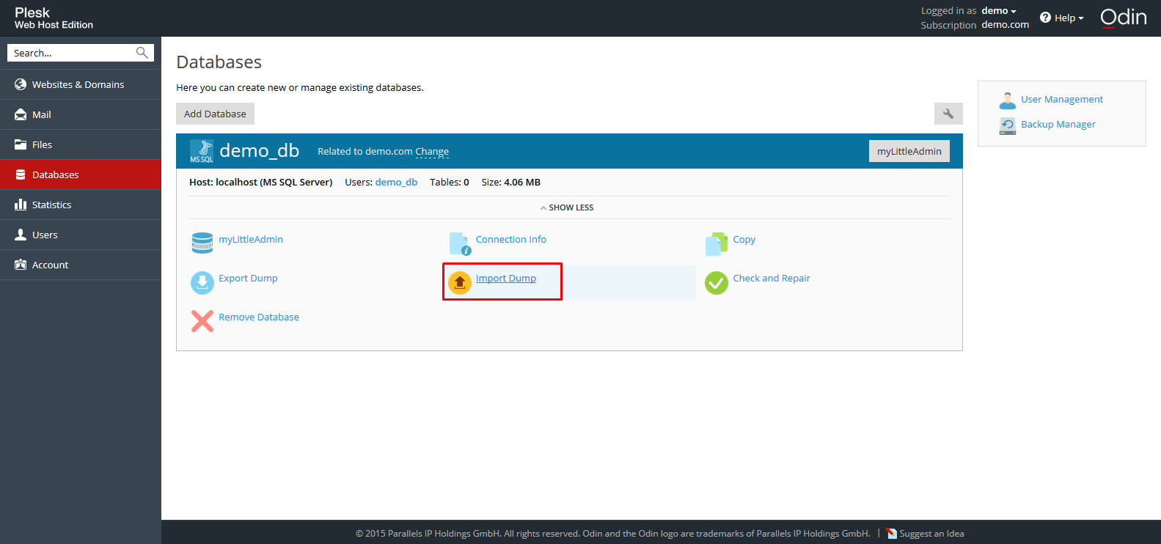Image resolution: width=1161 pixels, height=544 pixels.
Task: Click the Remove Database link
Action: pos(259,317)
